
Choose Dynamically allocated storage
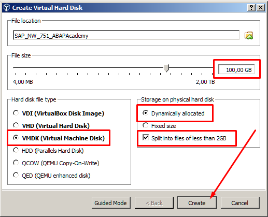(174, 113)
